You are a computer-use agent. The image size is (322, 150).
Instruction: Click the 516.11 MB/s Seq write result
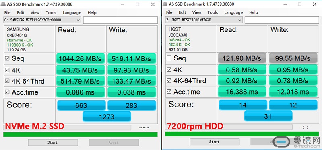pyautogui.click(x=132, y=59)
